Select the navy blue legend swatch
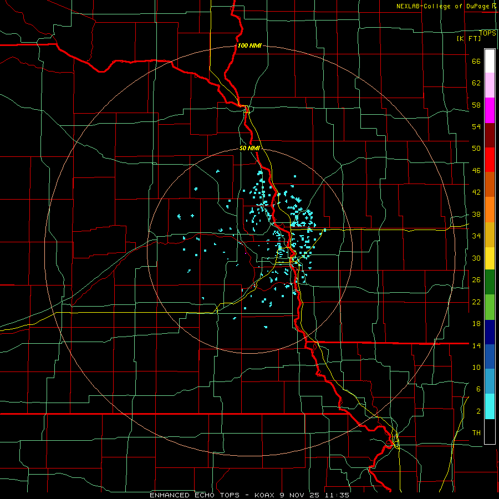499x499 pixels. click(x=490, y=332)
